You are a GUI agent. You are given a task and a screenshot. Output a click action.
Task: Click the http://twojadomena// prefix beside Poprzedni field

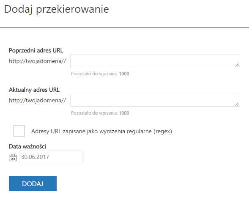pos(38,61)
